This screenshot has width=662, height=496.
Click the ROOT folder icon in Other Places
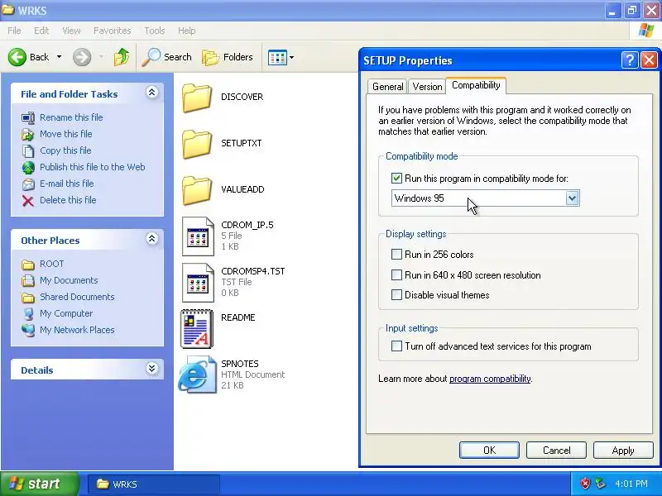28,265
